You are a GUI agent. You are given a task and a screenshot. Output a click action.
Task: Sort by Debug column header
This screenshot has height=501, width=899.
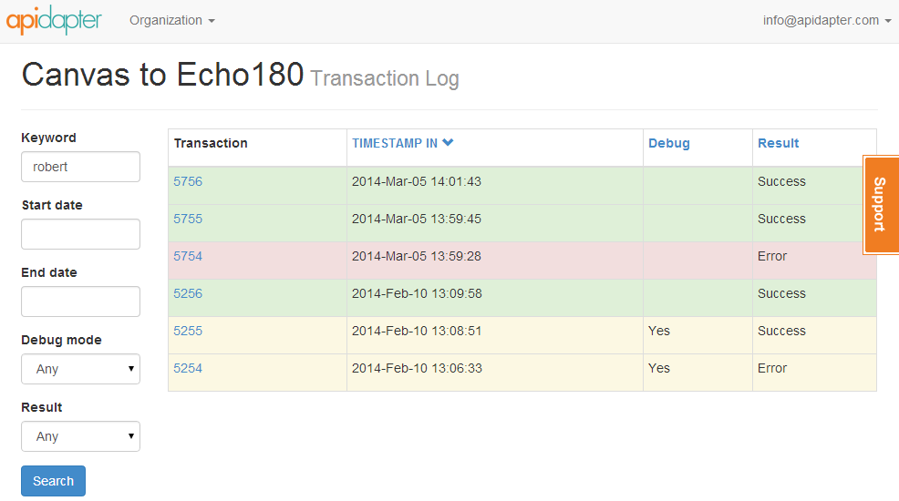coord(669,143)
